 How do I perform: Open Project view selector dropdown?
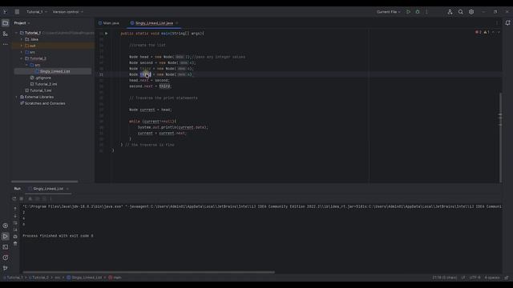pos(22,23)
